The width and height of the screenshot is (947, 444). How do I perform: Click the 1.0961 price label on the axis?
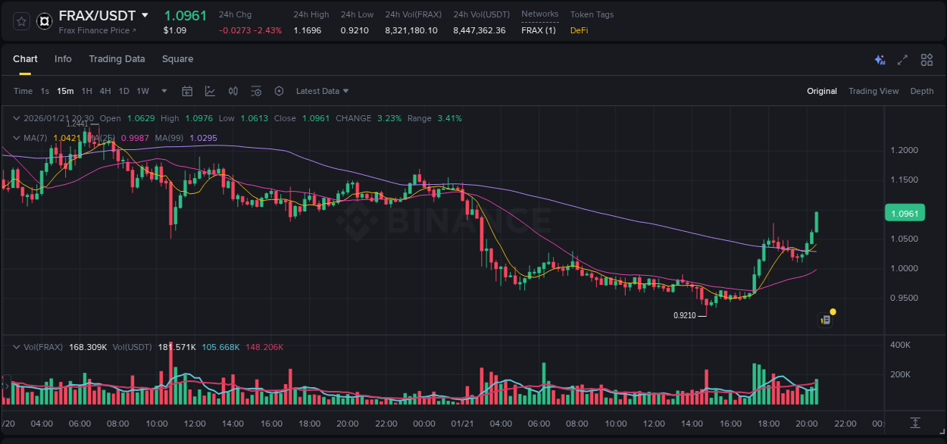[x=905, y=214]
